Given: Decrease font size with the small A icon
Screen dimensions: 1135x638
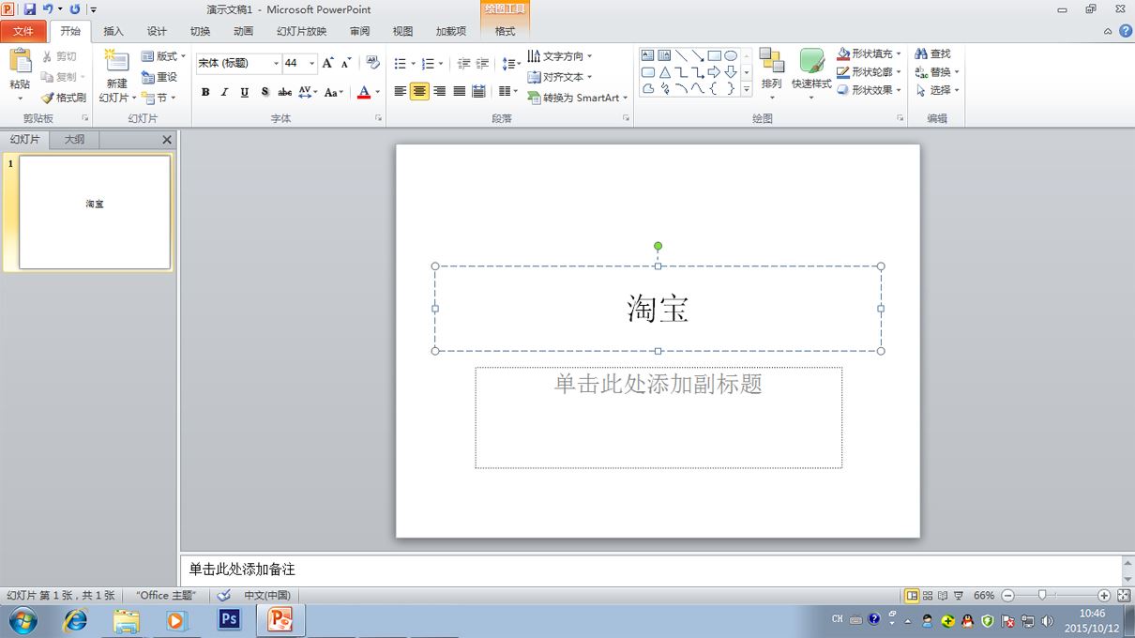Looking at the screenshot, I should click(346, 63).
